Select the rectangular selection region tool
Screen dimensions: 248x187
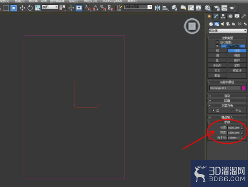coord(6,8)
